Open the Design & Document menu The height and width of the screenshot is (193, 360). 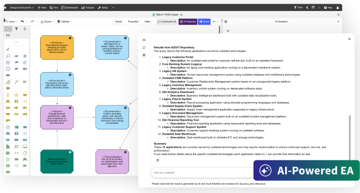click(x=22, y=7)
